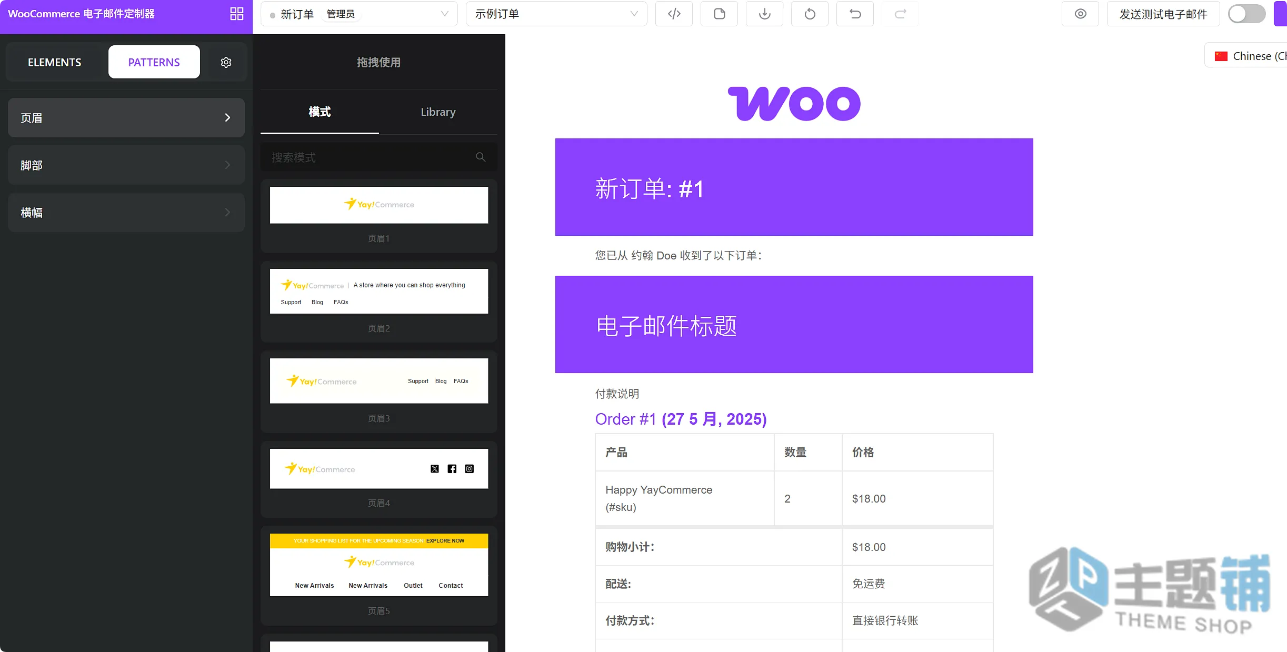Click the 您已从 约翰 Doe text
1287x652 pixels.
[679, 256]
